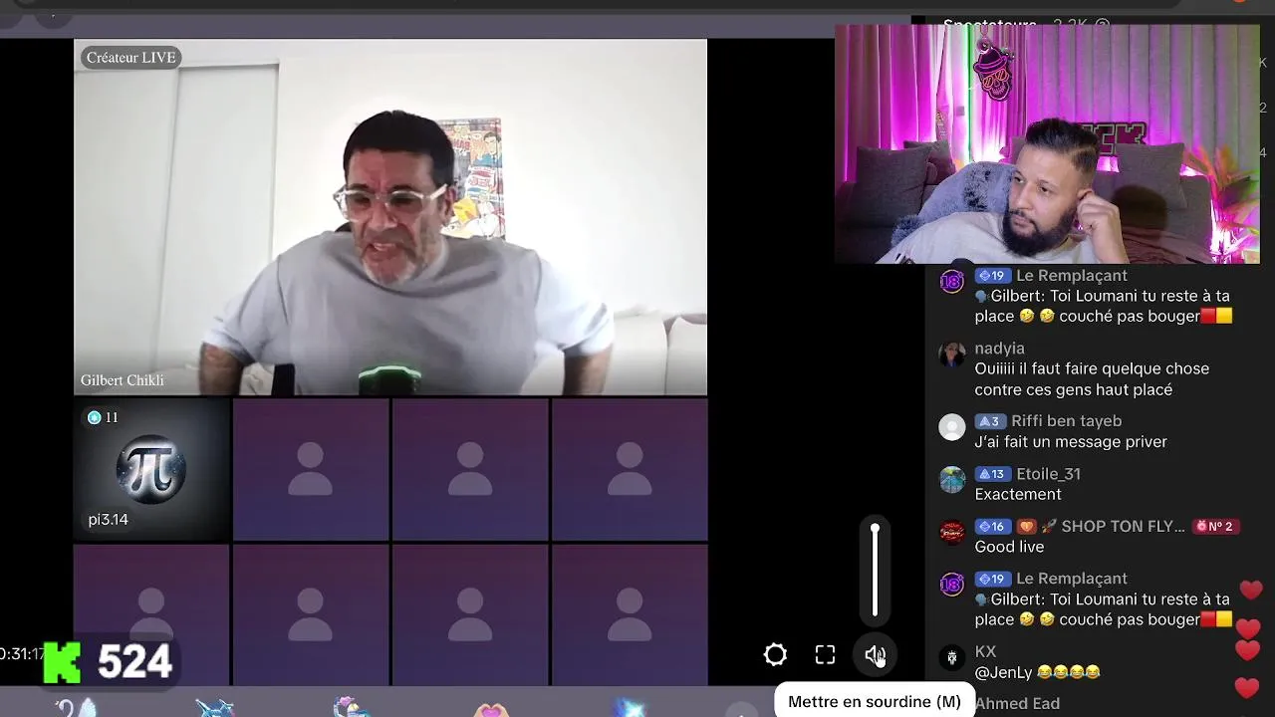Screen dimensions: 1275x717
Task: Open the pi3.14 guest tile
Action: click(151, 470)
